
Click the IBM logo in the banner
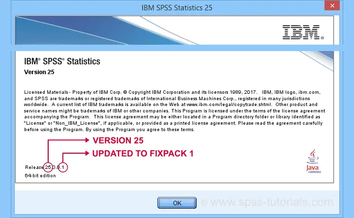tap(303, 32)
